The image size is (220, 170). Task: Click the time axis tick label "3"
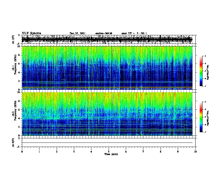74,152
